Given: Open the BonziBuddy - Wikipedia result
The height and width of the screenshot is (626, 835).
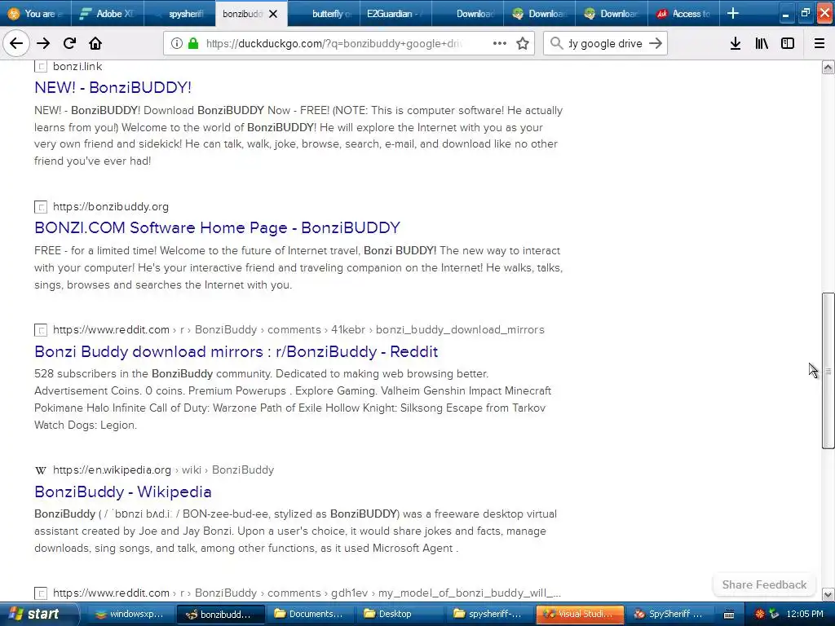Looking at the screenshot, I should coord(123,492).
